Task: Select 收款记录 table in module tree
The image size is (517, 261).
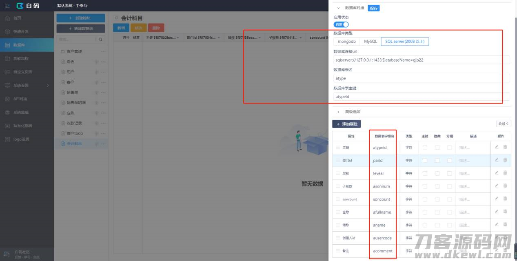Action: pos(74,123)
